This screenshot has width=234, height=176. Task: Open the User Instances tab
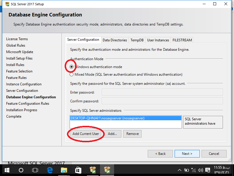click(x=158, y=40)
